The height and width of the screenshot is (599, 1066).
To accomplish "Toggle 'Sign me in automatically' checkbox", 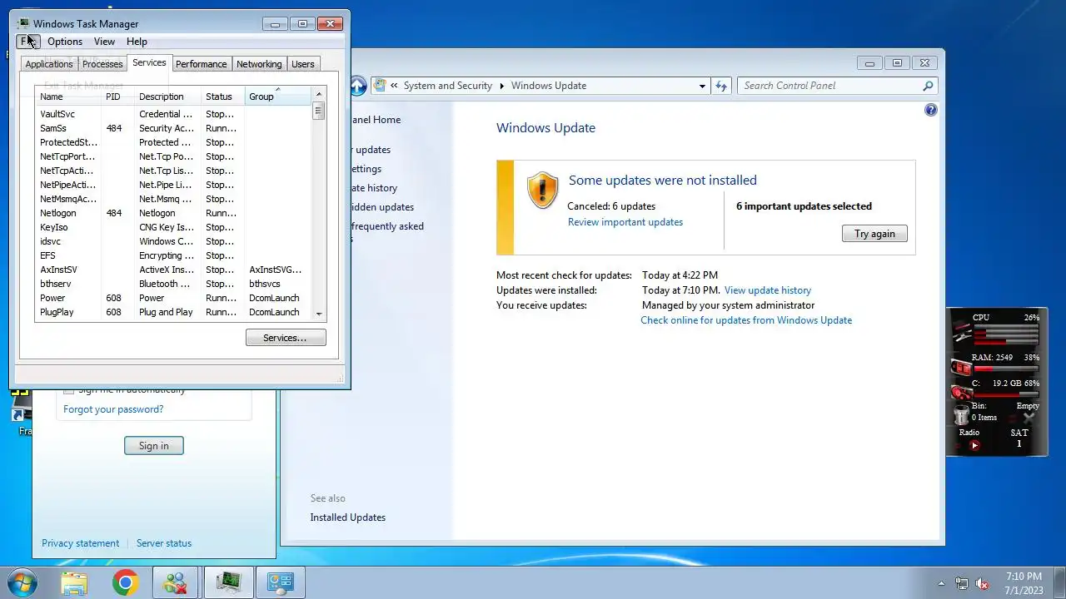I will tap(69, 390).
